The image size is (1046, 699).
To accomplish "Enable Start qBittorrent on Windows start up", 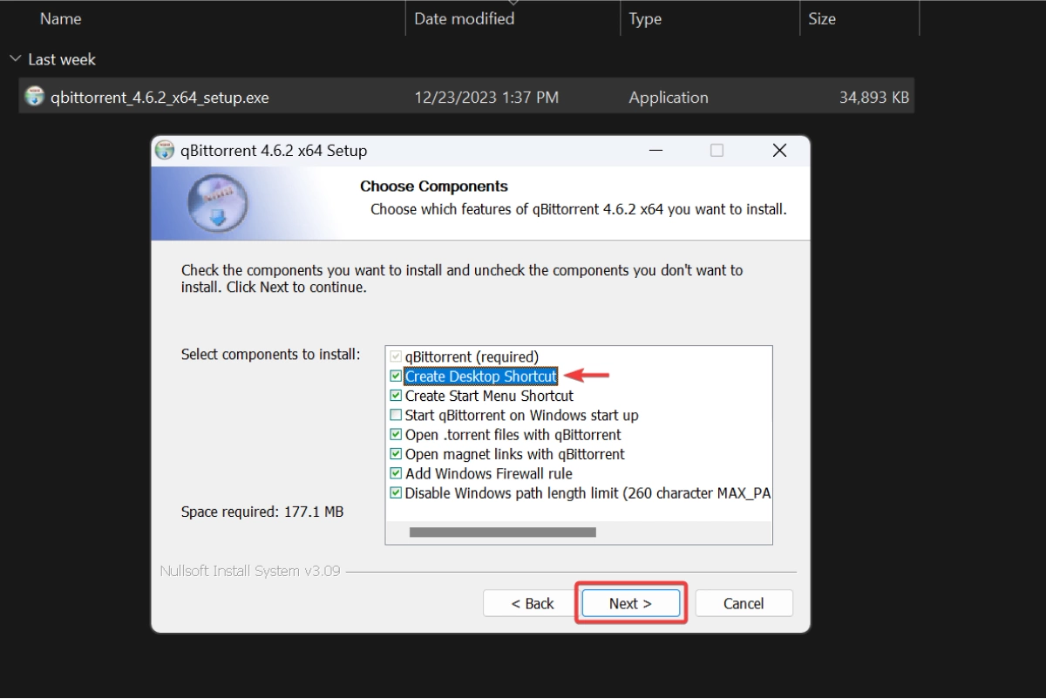I will click(397, 415).
